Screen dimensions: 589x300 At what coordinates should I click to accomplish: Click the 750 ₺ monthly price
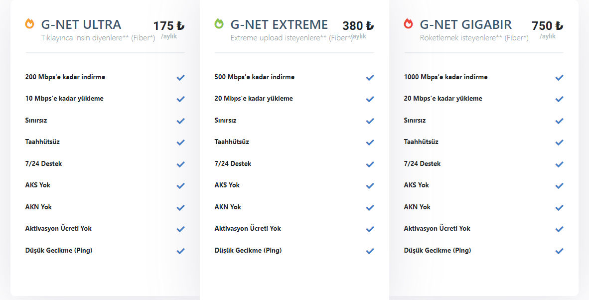click(x=547, y=26)
